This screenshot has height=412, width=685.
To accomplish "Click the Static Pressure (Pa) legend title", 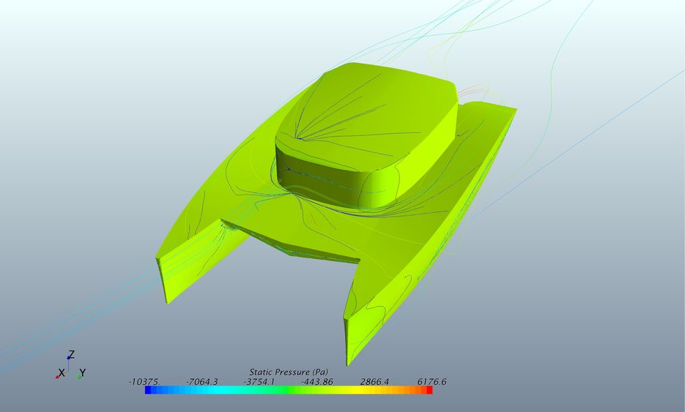I will (x=288, y=372).
